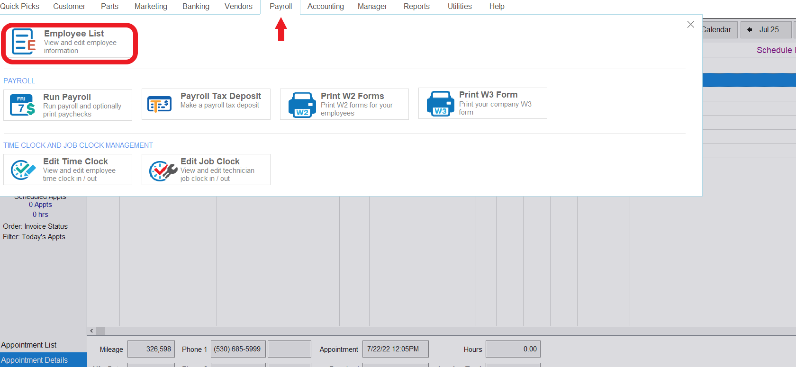
Task: Click the Print W3 Form printer icon
Action: point(441,104)
